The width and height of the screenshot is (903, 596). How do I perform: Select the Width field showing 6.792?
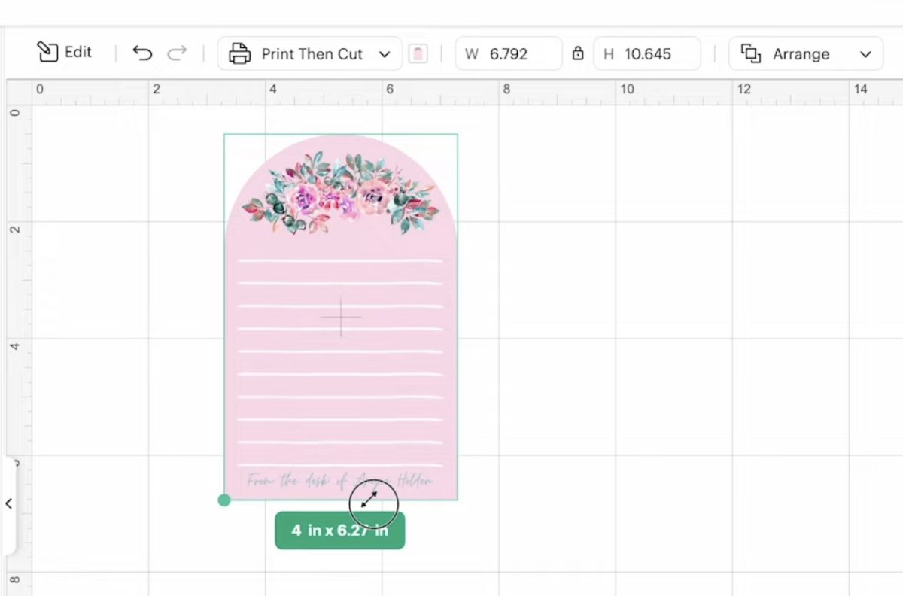[x=509, y=54]
